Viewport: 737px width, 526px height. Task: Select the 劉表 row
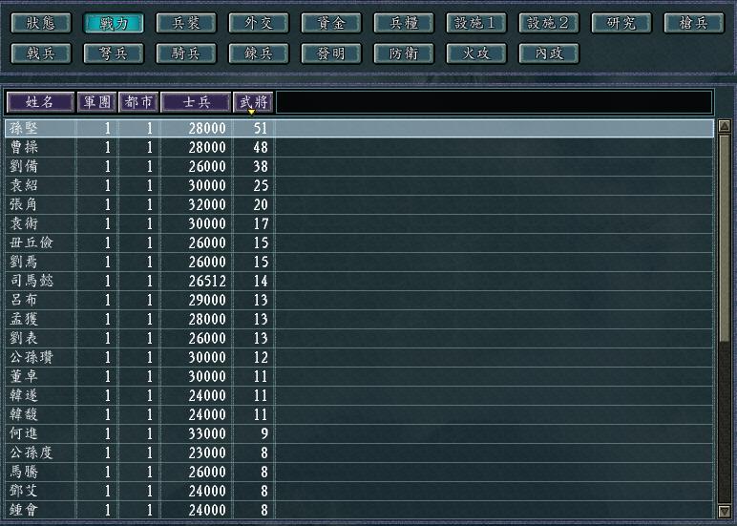pos(360,339)
